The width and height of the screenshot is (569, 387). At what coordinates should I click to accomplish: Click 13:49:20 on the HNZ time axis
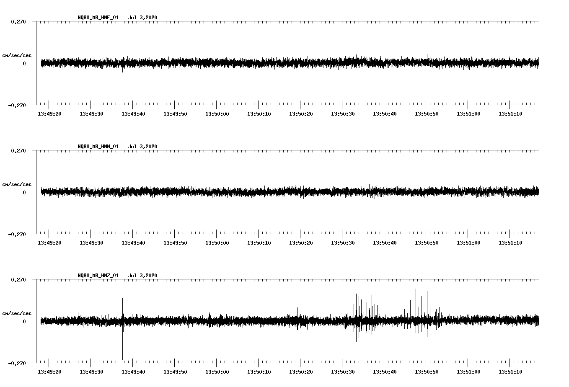49,372
